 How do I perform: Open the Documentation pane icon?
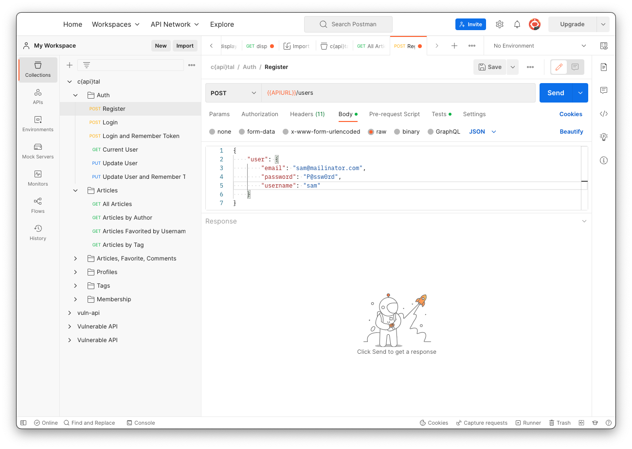604,67
